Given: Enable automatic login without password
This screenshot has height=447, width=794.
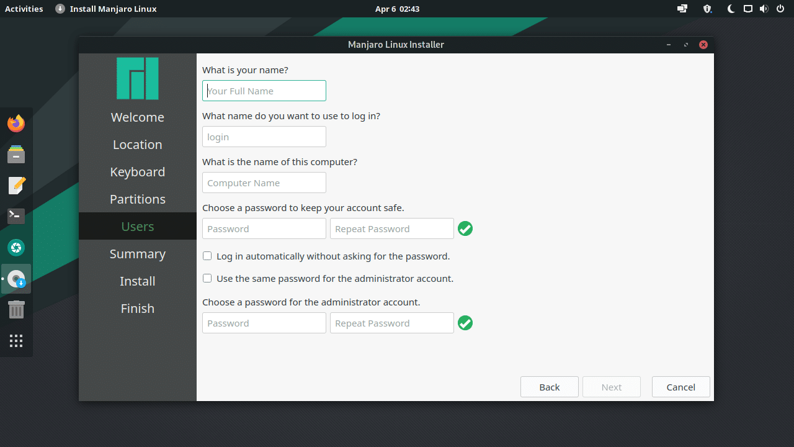Looking at the screenshot, I should pos(207,256).
